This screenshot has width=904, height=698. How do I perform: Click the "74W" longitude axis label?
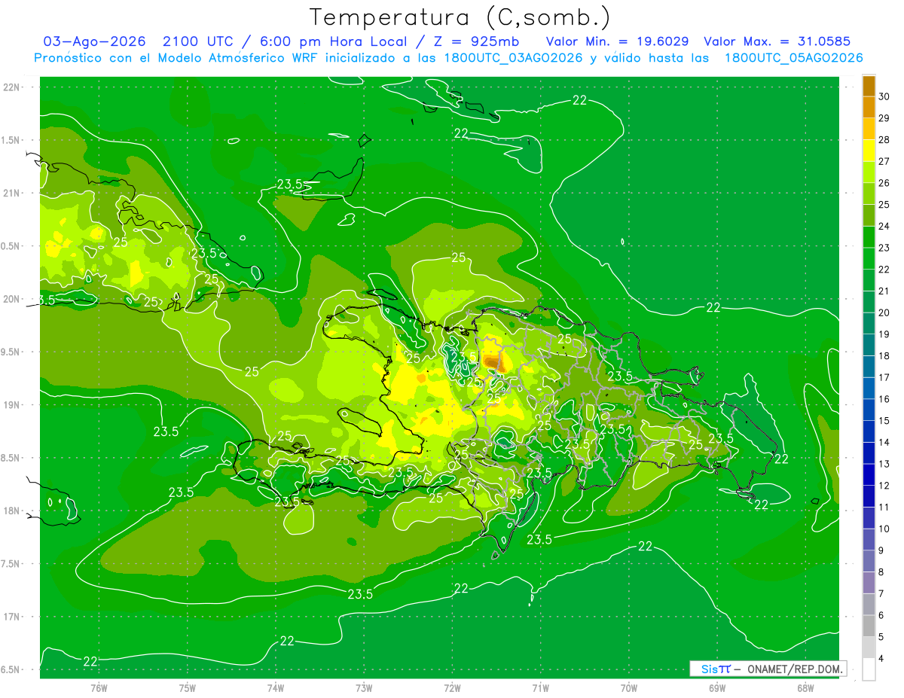pyautogui.click(x=276, y=687)
